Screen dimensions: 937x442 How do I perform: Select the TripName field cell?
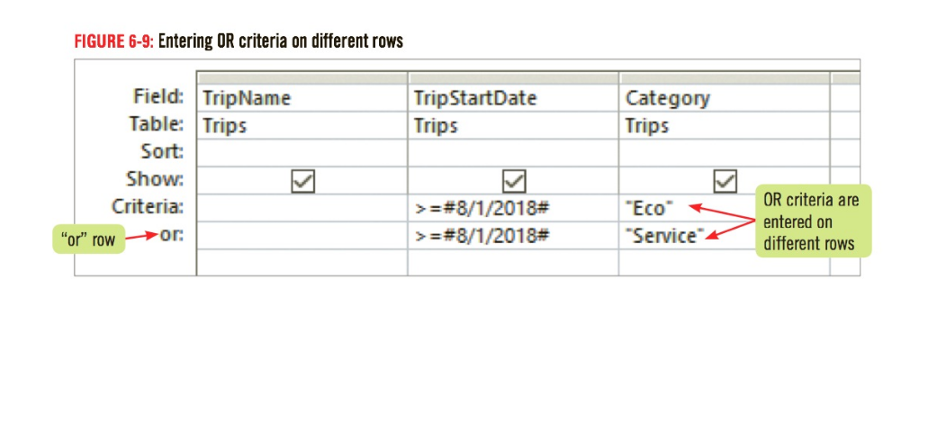pyautogui.click(x=302, y=98)
